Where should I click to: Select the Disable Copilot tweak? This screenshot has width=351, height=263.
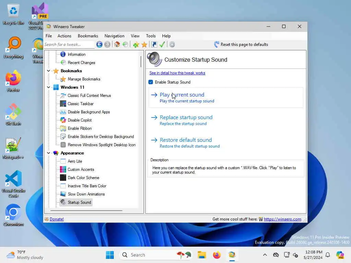click(x=80, y=120)
